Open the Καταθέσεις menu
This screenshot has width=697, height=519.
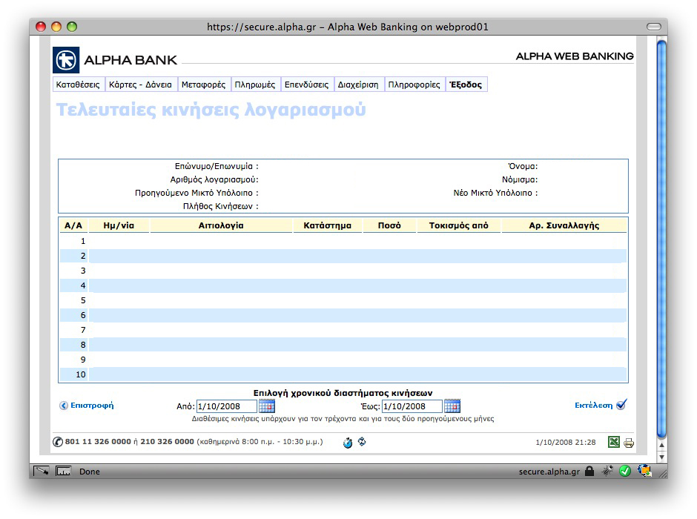point(78,85)
